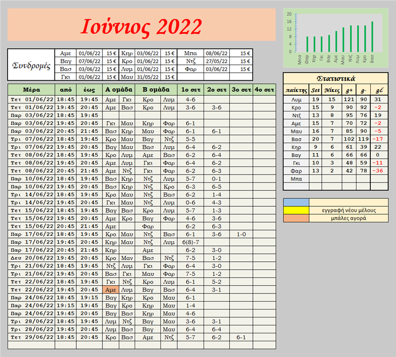Select the Μέρα column header
This screenshot has height=357, width=396.
[x=31, y=90]
